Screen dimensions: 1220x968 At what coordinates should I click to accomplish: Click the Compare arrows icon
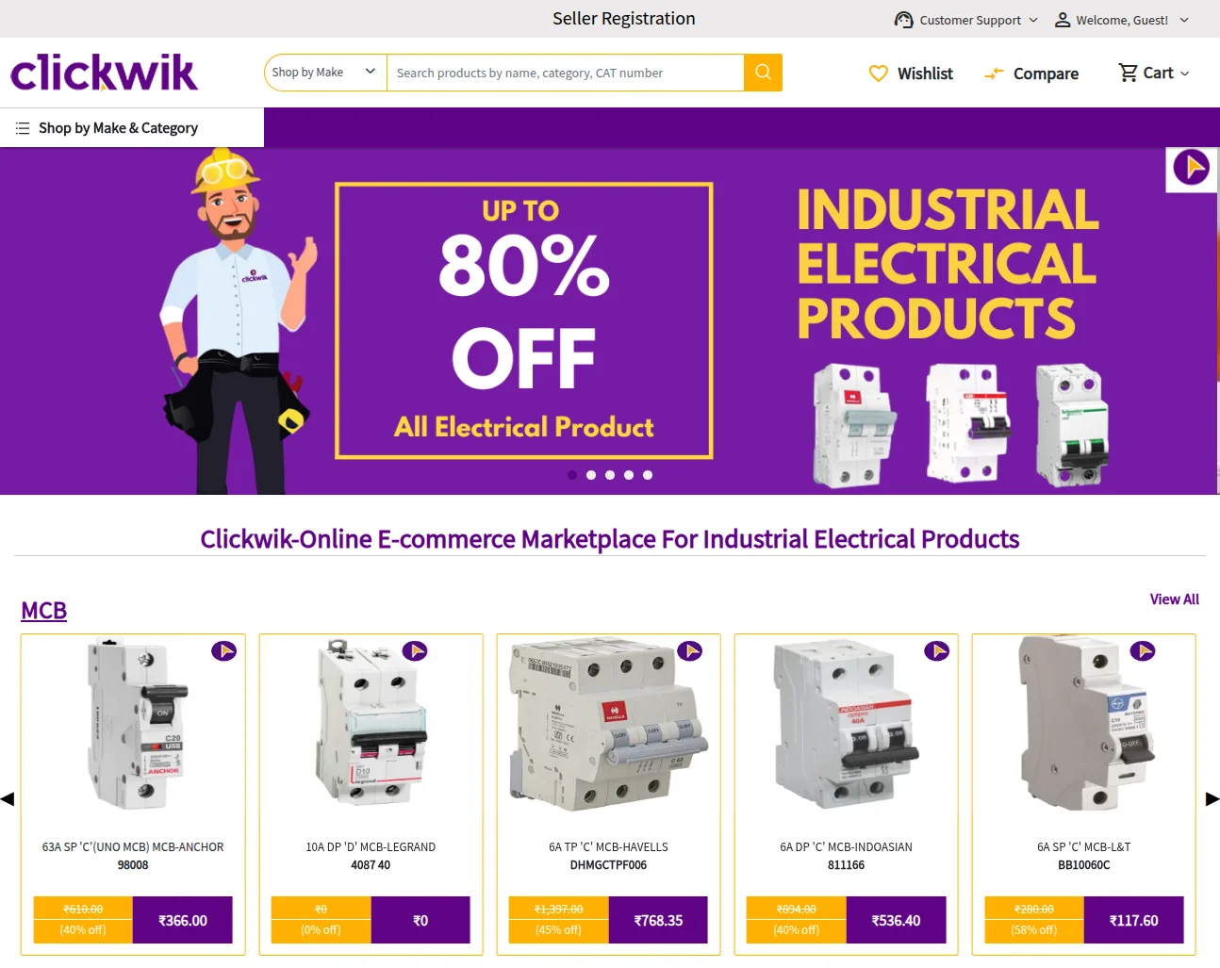[994, 74]
